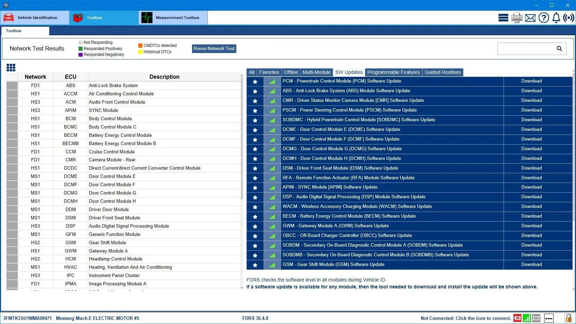
Task: Sort by the ECU column header
Action: click(71, 77)
